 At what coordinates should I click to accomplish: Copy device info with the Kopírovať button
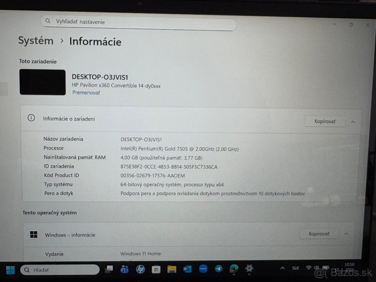325,121
